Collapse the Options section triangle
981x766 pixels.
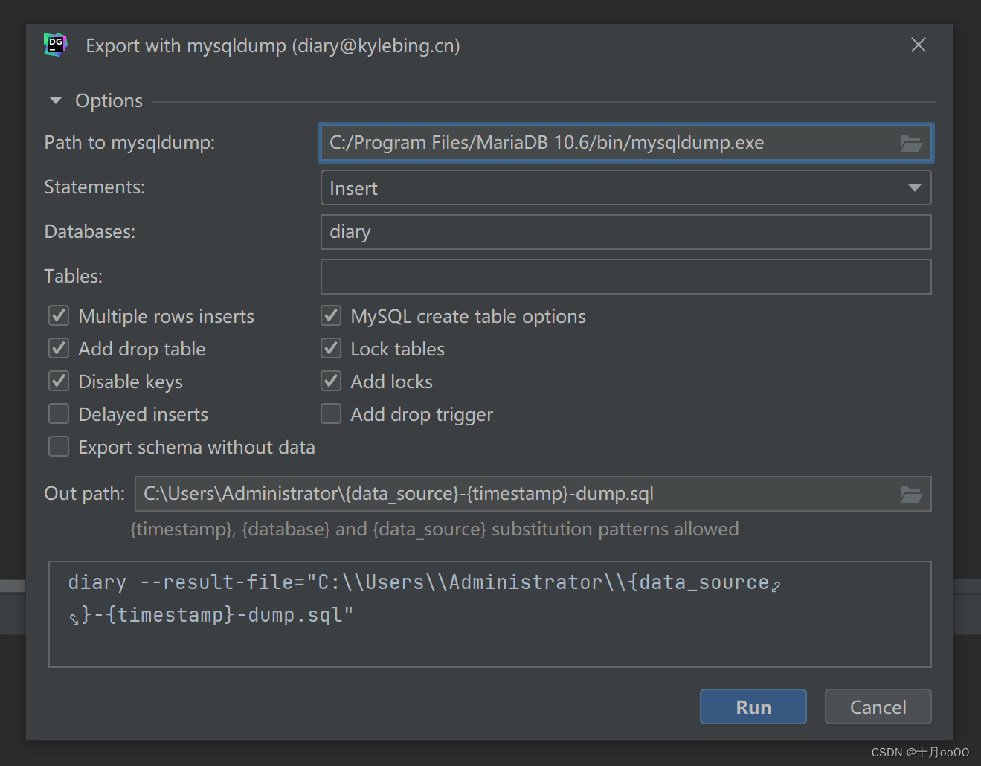pos(56,100)
